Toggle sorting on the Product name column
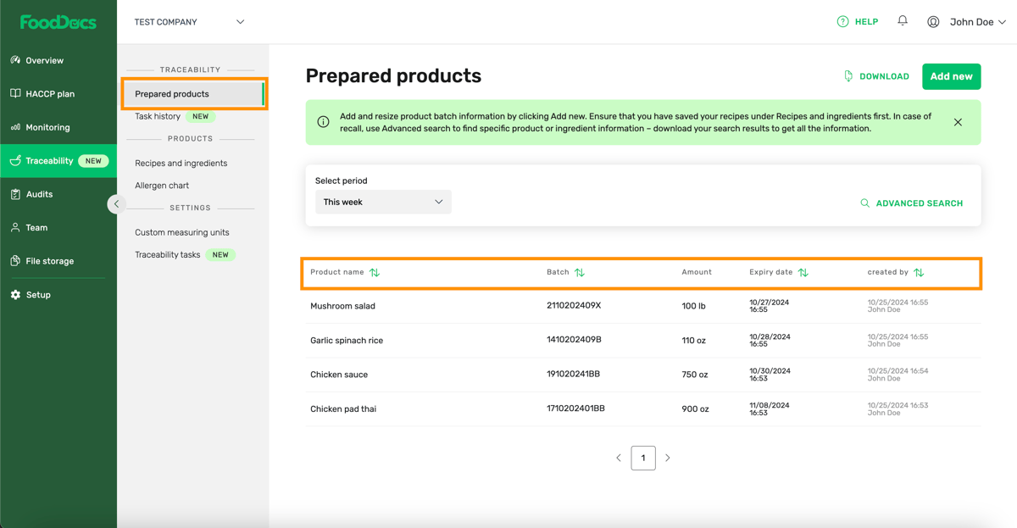Viewport: 1017px width, 528px height. pyautogui.click(x=375, y=272)
